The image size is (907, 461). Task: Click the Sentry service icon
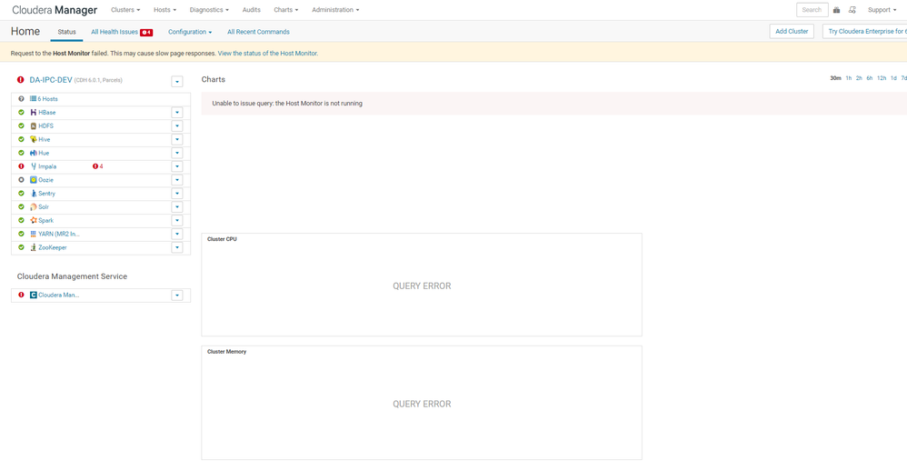33,194
